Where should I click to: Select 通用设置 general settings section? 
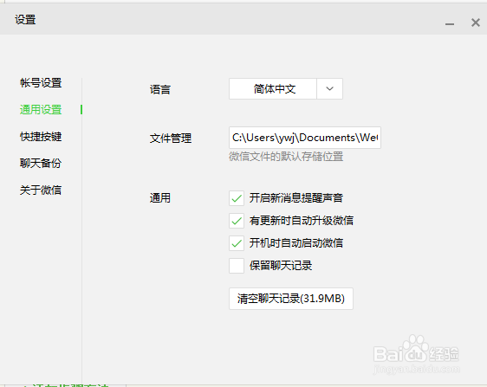pyautogui.click(x=41, y=110)
